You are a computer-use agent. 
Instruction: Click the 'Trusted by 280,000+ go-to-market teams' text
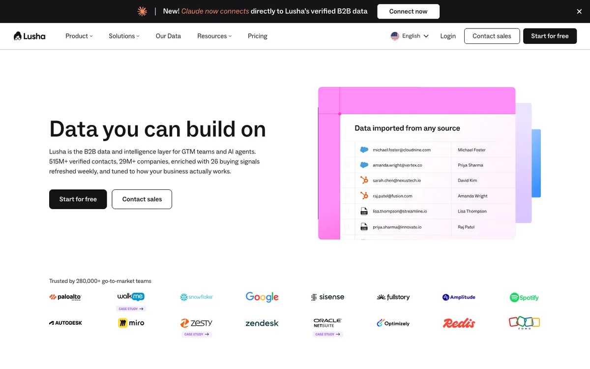pyautogui.click(x=100, y=281)
